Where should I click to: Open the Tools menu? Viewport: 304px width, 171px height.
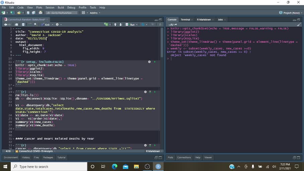(93, 7)
